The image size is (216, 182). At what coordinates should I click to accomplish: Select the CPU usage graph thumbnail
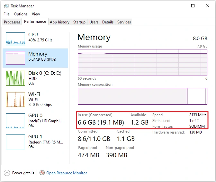tap(15, 39)
